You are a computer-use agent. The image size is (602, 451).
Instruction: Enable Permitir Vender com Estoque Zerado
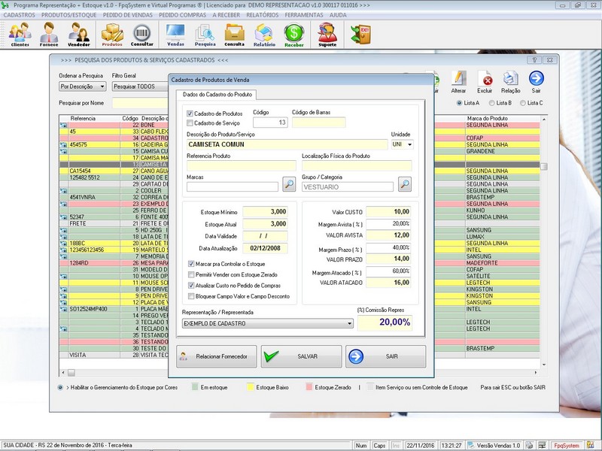click(190, 275)
